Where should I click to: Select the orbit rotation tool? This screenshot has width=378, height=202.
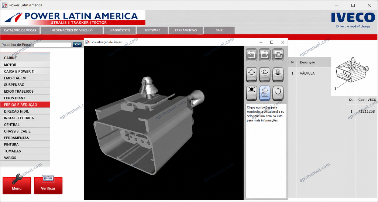point(265,73)
